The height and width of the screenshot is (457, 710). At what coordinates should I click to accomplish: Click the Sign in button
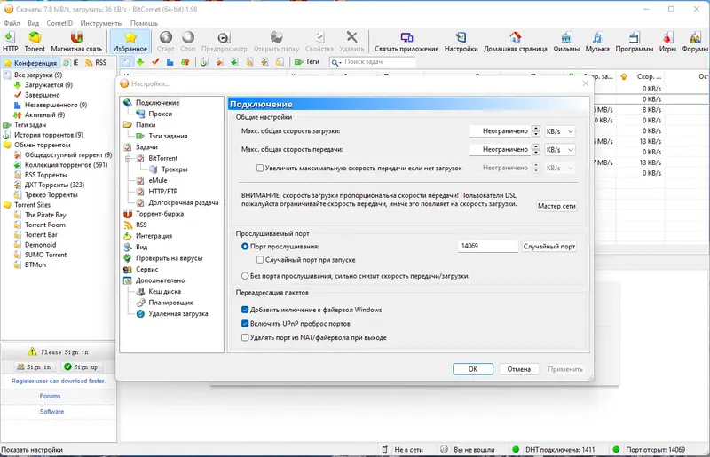point(34,366)
